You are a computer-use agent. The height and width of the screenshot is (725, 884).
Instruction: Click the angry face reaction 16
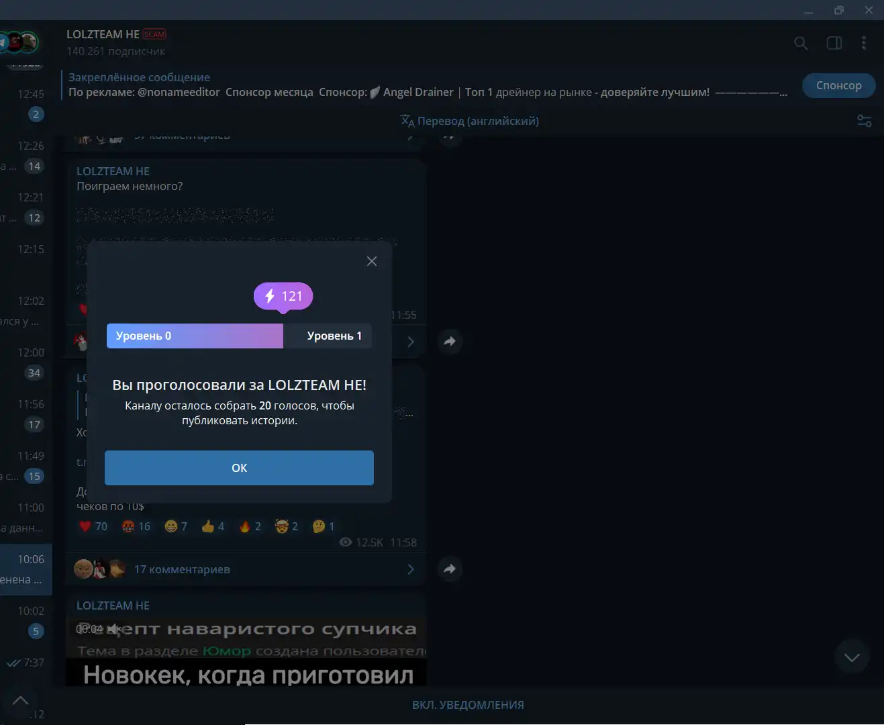(x=136, y=526)
